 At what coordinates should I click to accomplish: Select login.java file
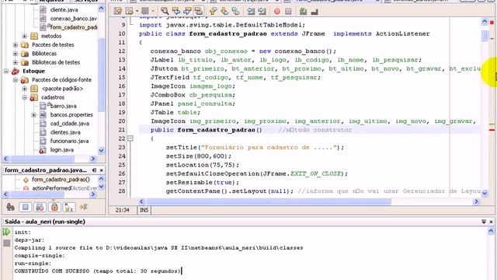(x=62, y=150)
